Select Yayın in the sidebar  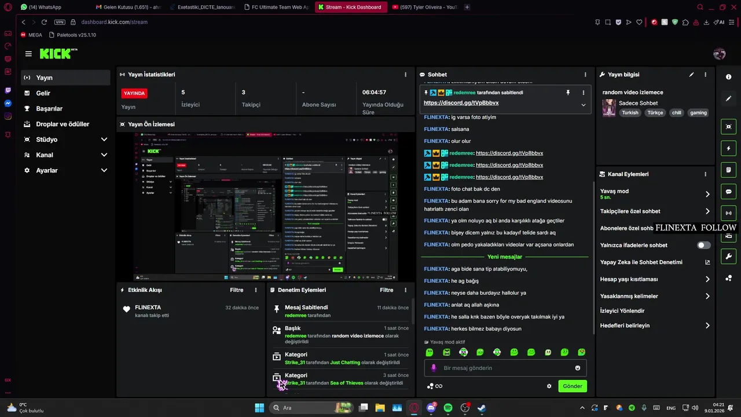[x=65, y=78]
